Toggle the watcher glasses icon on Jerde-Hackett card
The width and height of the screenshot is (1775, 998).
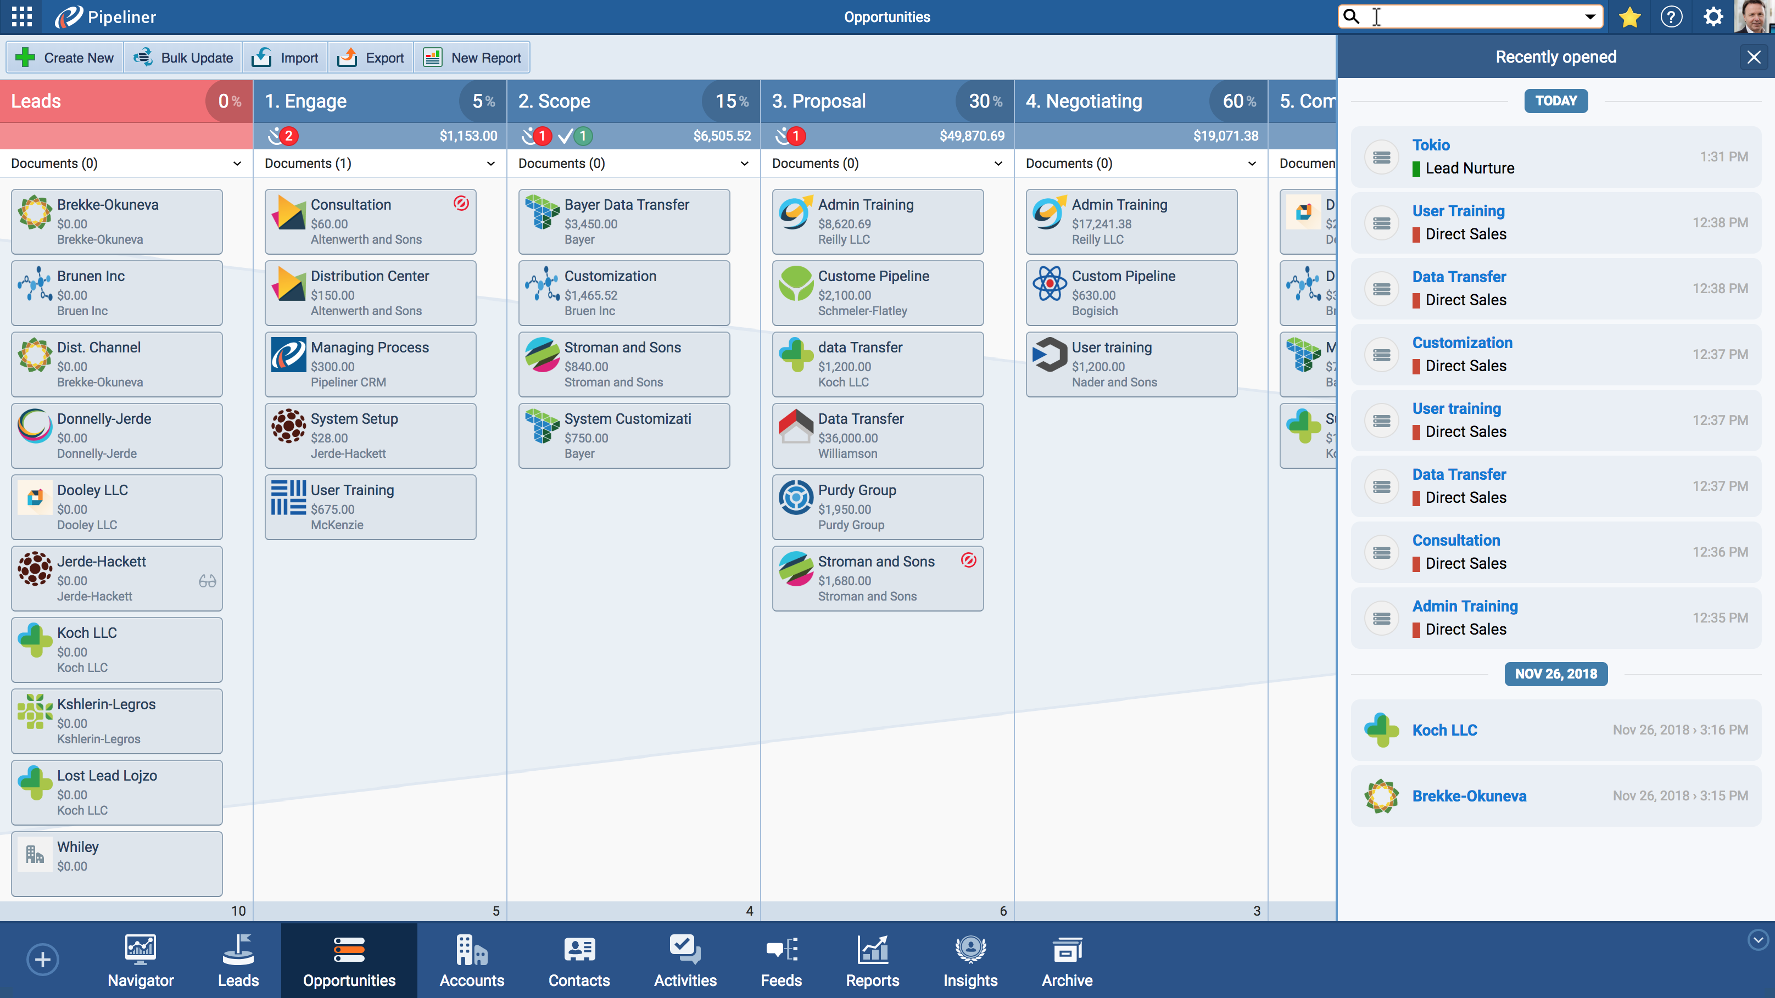(208, 581)
